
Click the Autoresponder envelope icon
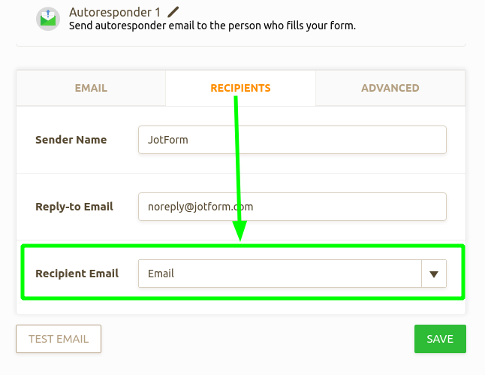click(x=47, y=19)
